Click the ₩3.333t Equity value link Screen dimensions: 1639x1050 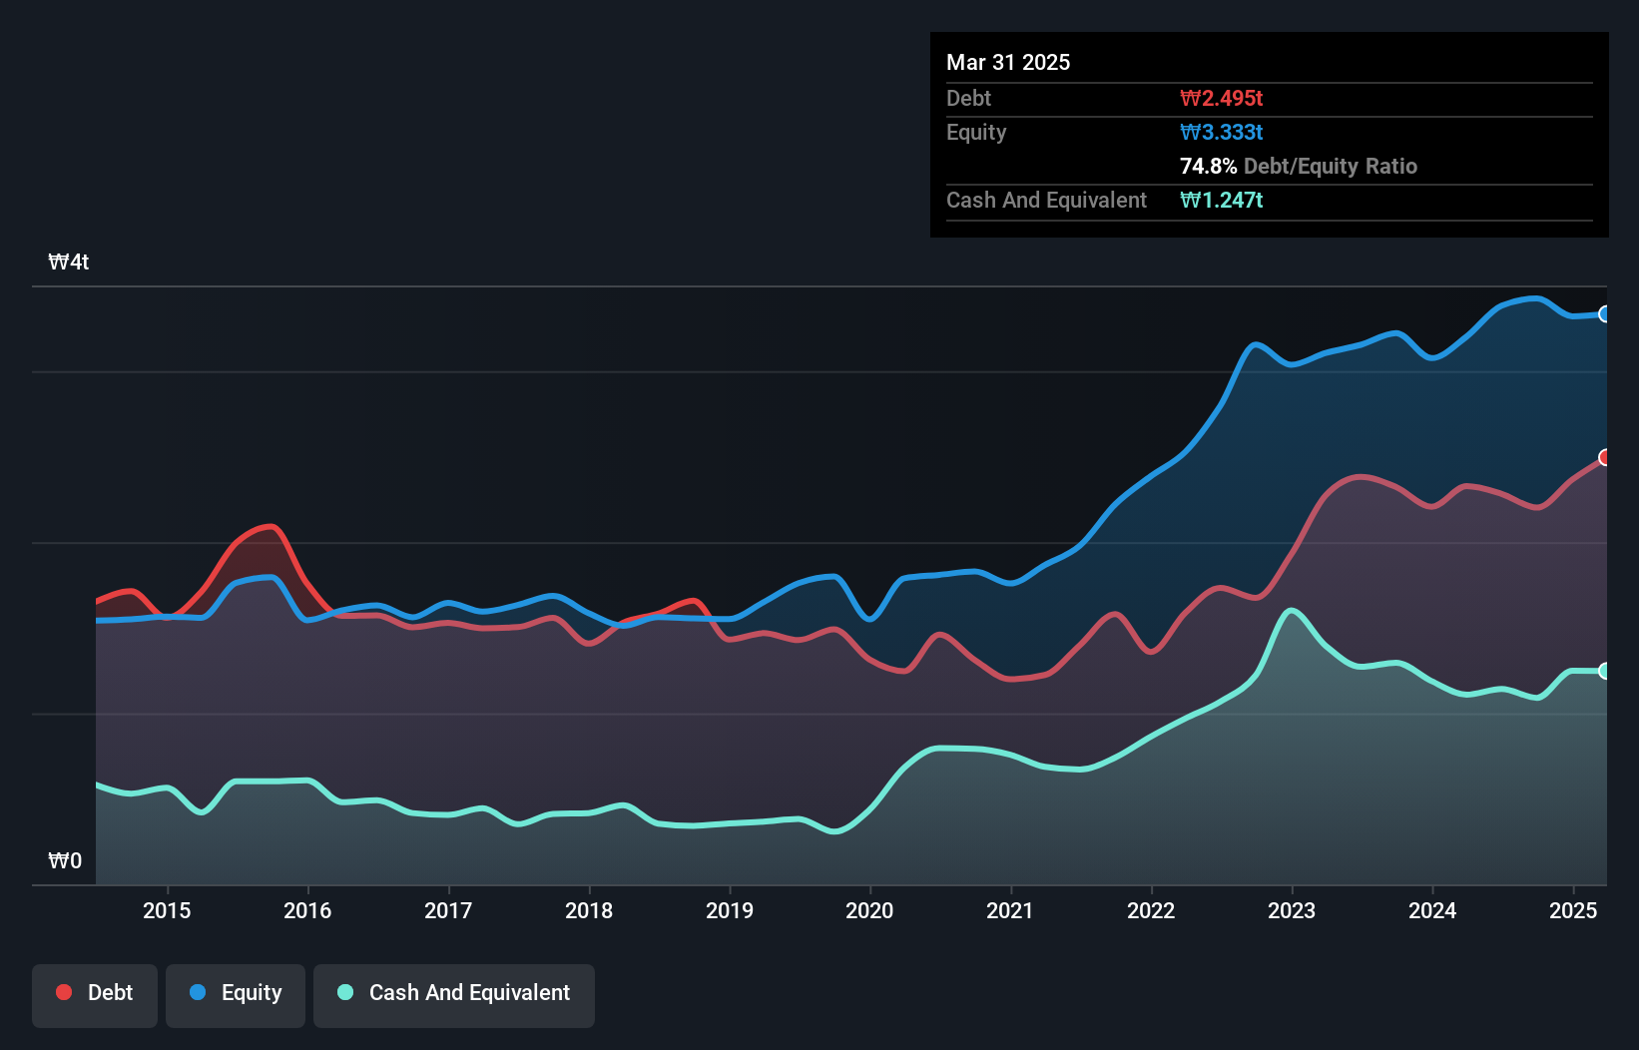[x=1220, y=132]
